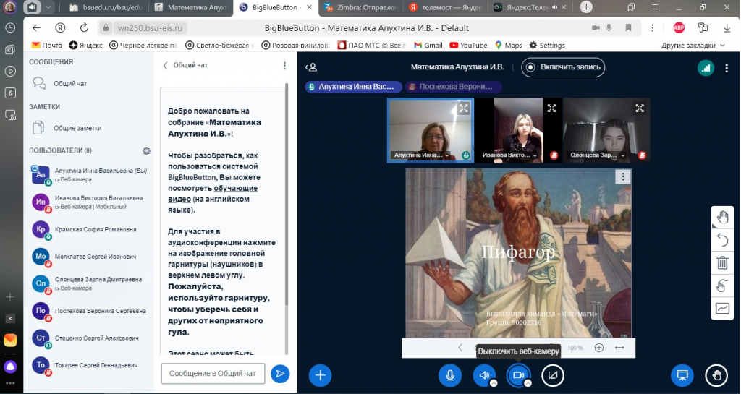Screen dimensions: 741x394
Task: Open Олонцева Зар... webcam dropdown
Action: tap(598, 155)
